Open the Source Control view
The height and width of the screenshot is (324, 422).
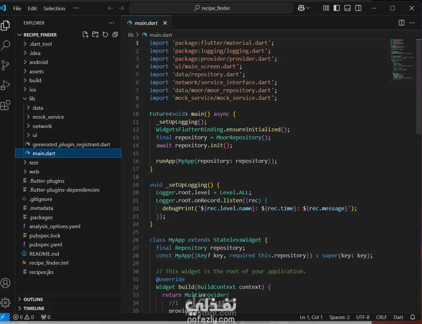6,65
